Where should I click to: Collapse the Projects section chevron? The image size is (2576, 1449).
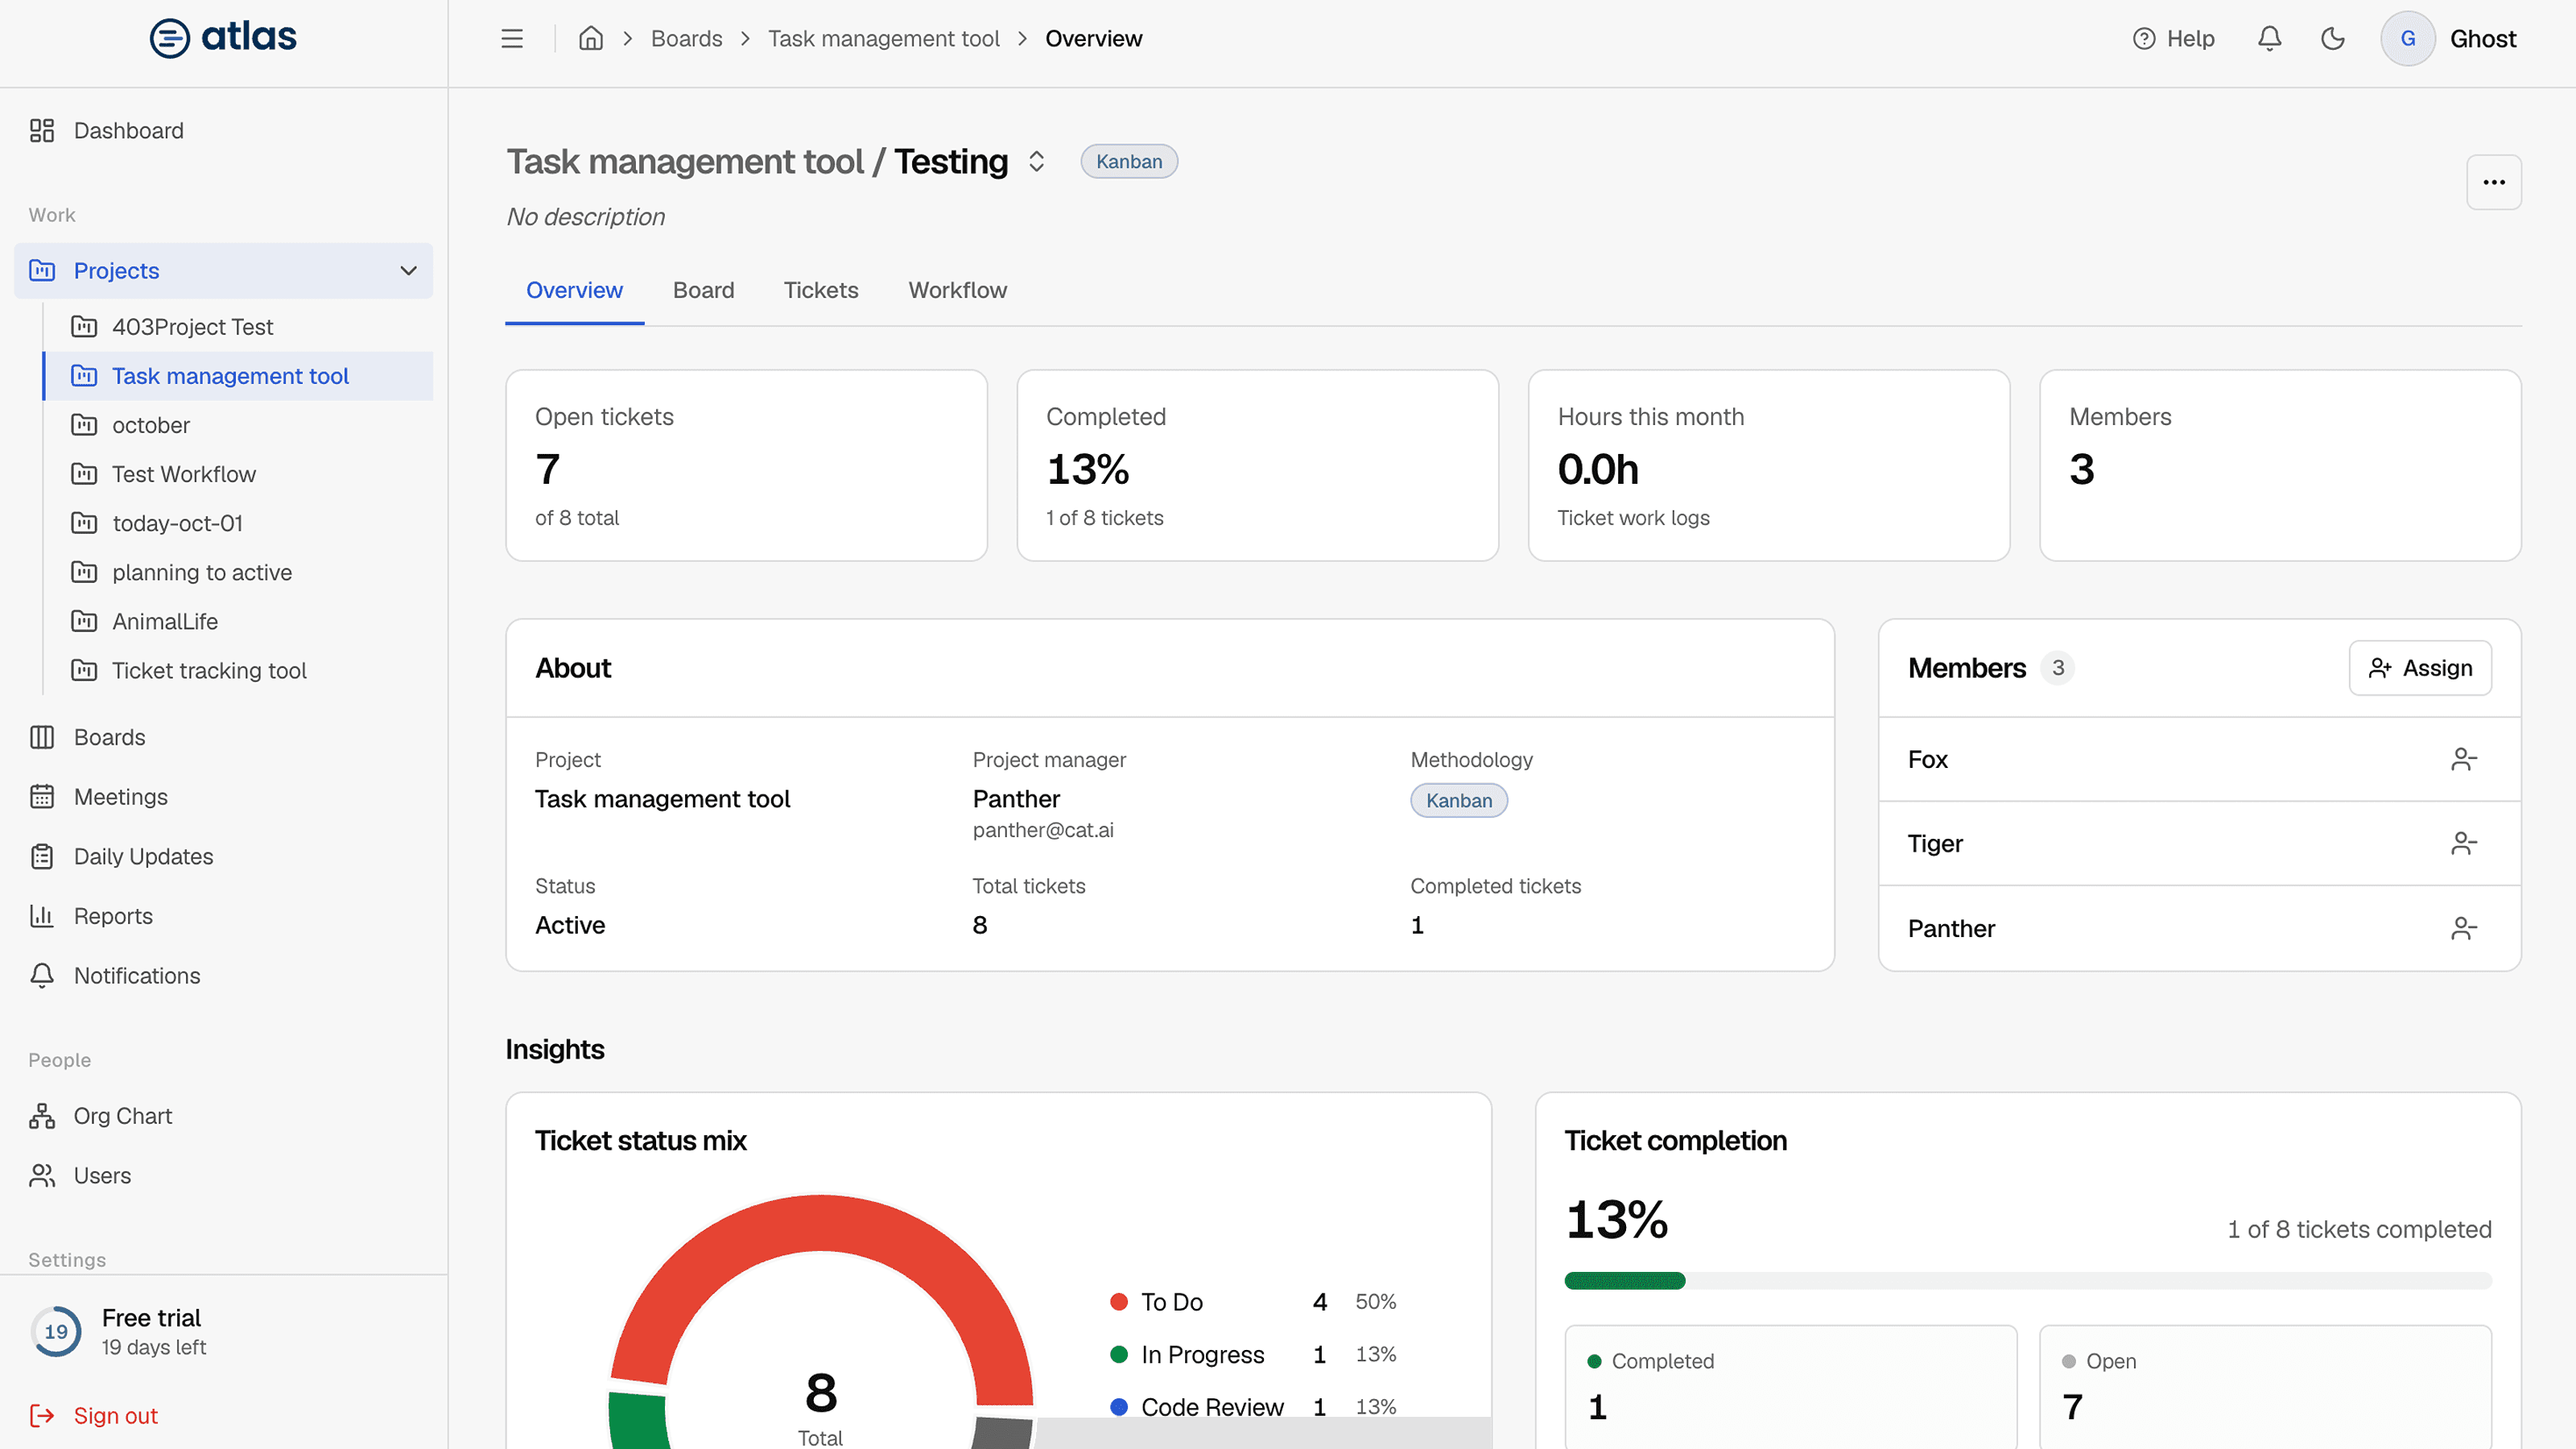(x=408, y=271)
